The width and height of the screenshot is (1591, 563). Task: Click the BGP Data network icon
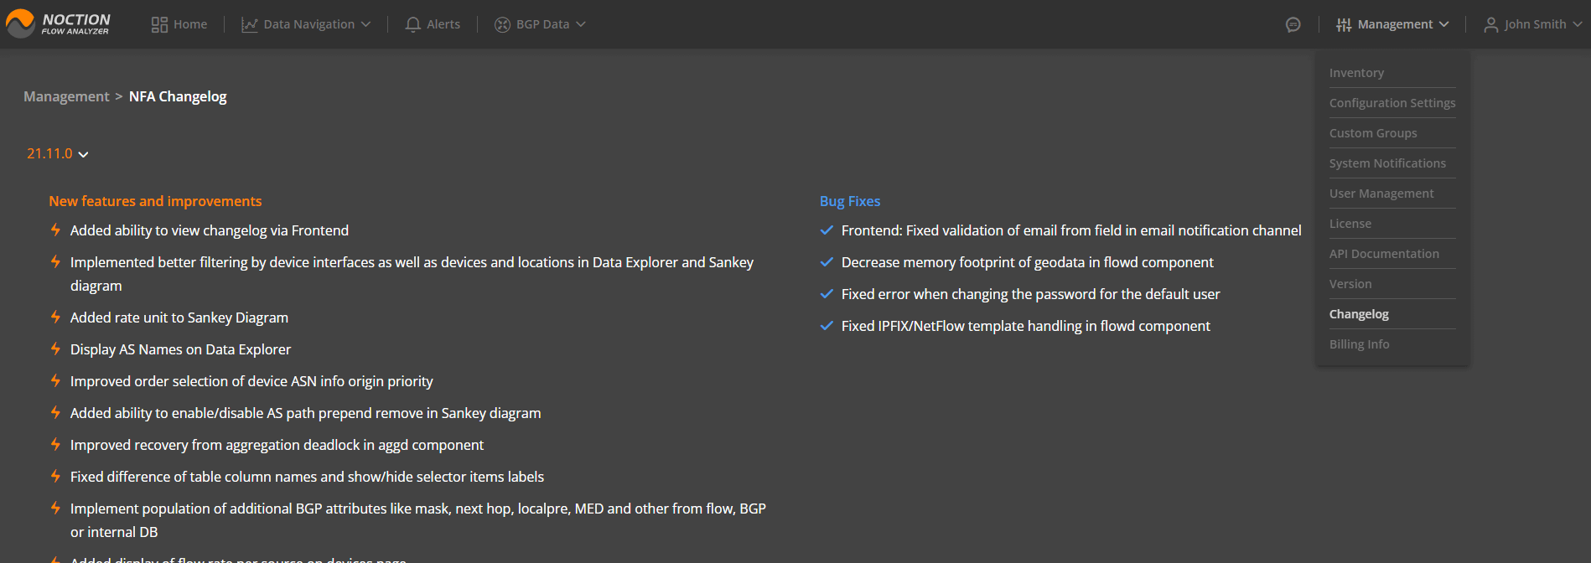502,24
